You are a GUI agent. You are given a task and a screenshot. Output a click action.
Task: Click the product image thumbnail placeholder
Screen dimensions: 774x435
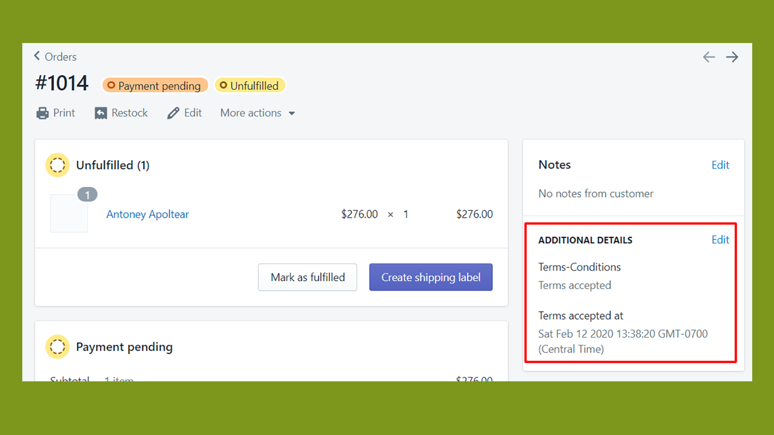[69, 213]
